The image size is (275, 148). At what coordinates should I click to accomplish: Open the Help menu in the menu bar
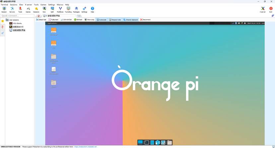67,5
